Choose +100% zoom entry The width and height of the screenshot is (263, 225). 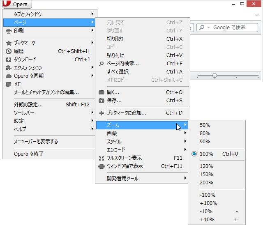(217, 203)
